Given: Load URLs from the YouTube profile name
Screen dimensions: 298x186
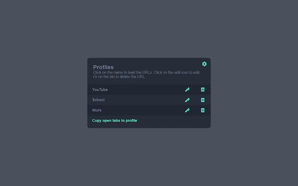Looking at the screenshot, I should (100, 89).
